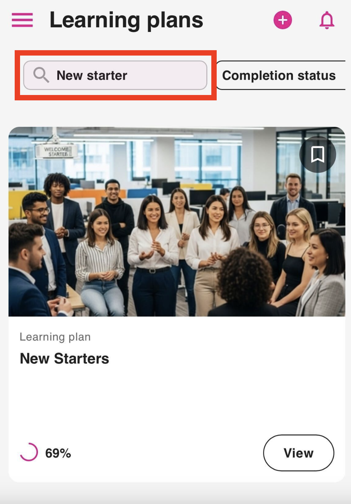Open notifications via the bell icon

pyautogui.click(x=327, y=20)
